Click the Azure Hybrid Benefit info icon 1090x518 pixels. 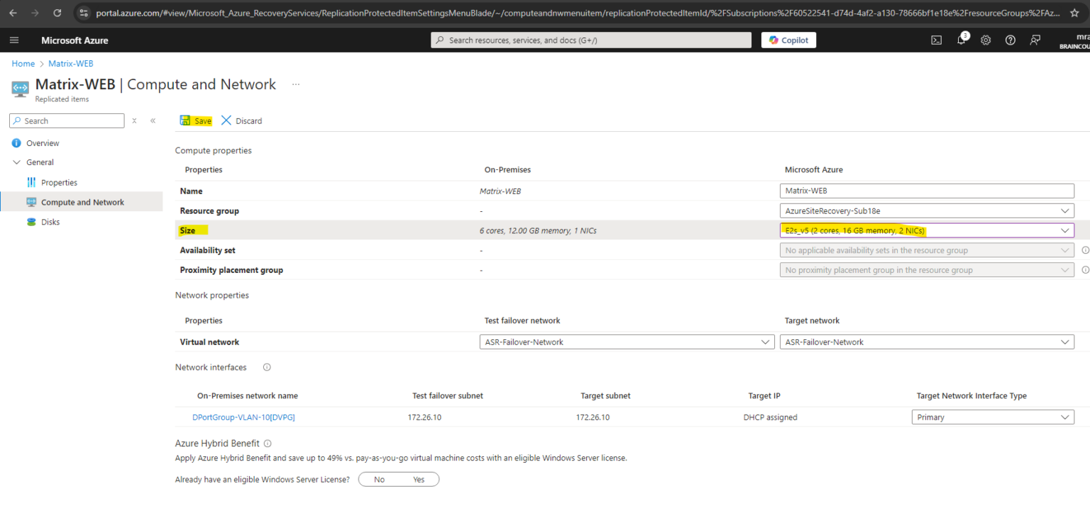tap(267, 444)
